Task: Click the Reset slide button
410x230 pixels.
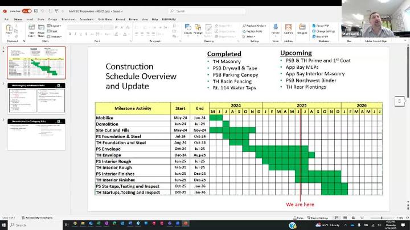Action: pos(52,31)
